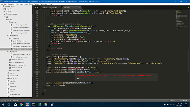Open the Project menu
This screenshot has width=190, height=107.
(x=36, y=4)
